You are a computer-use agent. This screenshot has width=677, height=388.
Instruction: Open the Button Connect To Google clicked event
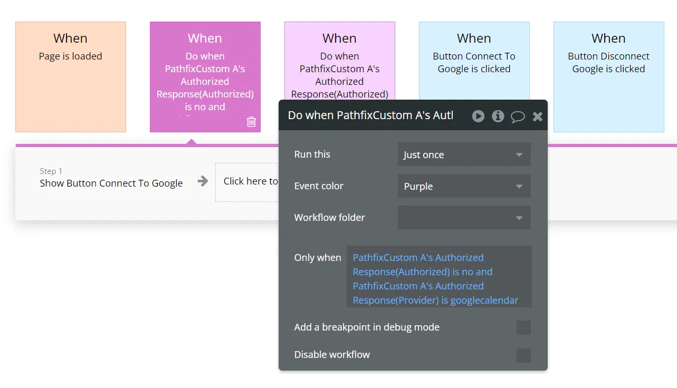pos(474,61)
